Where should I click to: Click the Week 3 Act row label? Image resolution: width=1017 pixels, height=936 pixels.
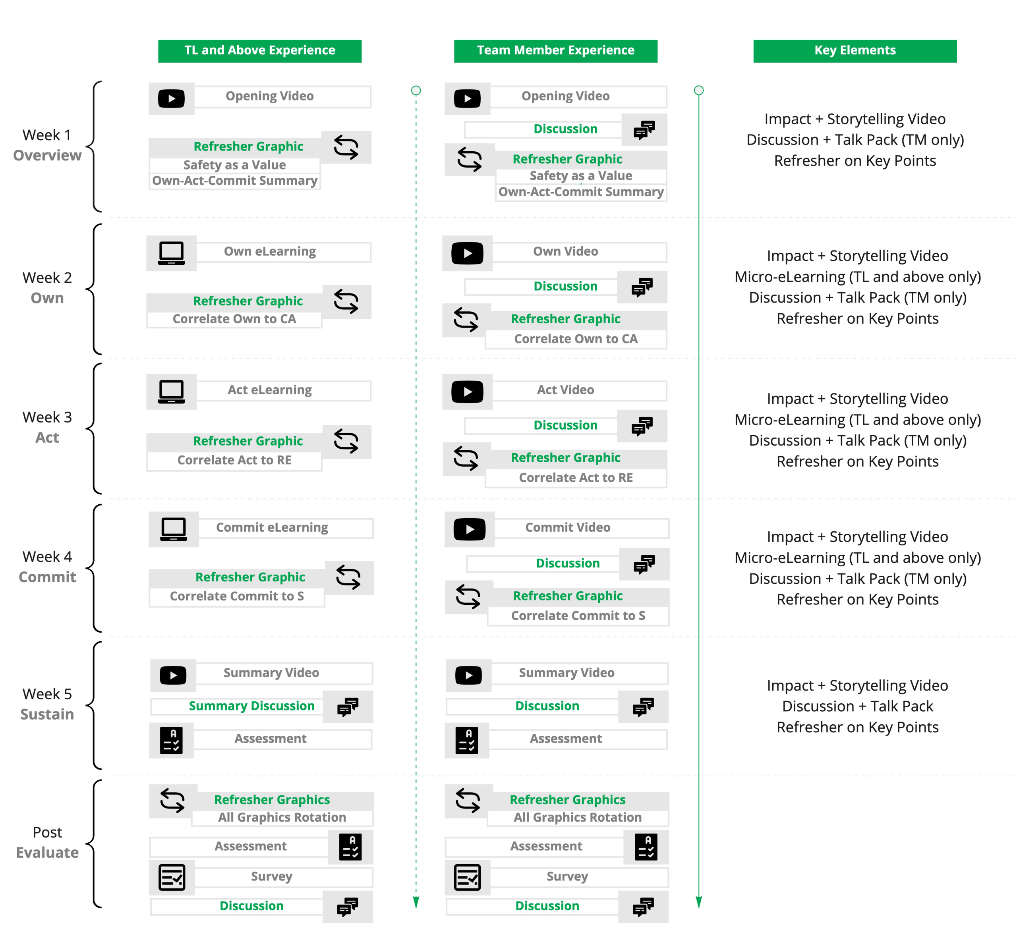click(47, 427)
